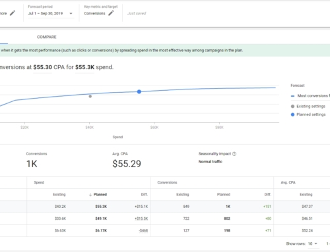
Task: Click the spend Diff. column header
Action: [145, 195]
